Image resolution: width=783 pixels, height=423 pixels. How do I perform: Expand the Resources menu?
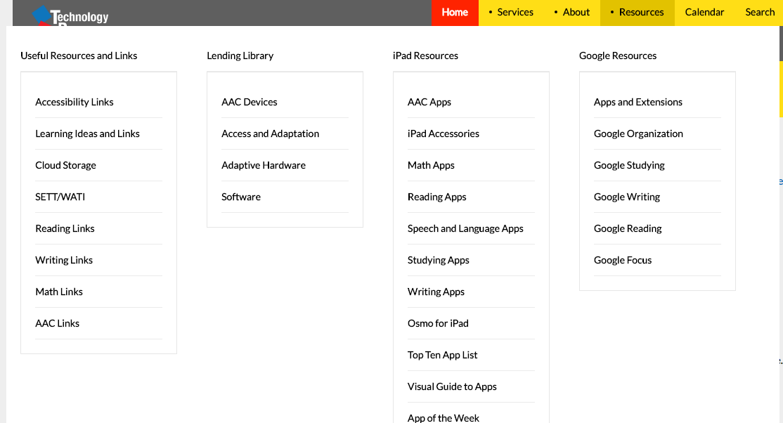(x=638, y=13)
